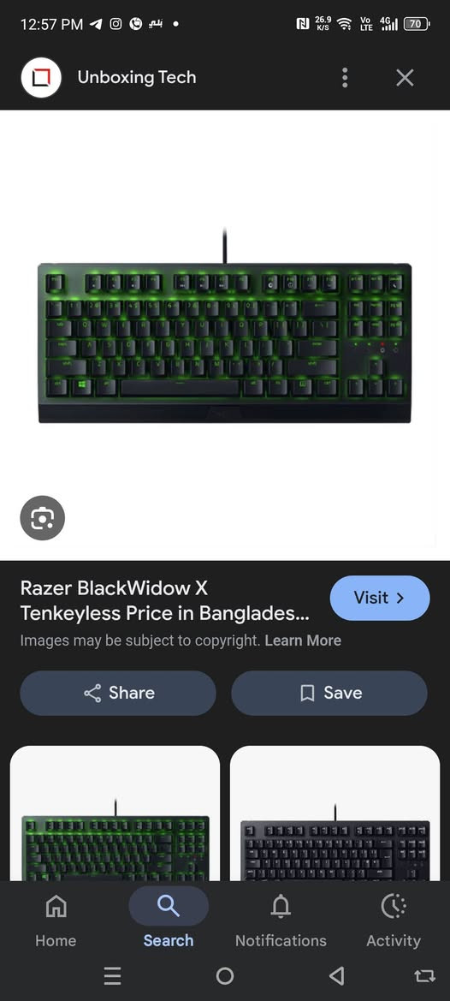Tap the share icon in Share button
The height and width of the screenshot is (1001, 450).
coord(92,694)
